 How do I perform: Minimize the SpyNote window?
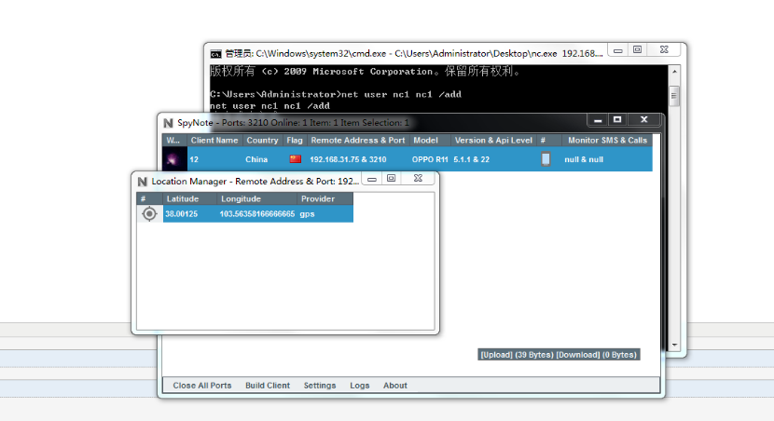click(598, 120)
